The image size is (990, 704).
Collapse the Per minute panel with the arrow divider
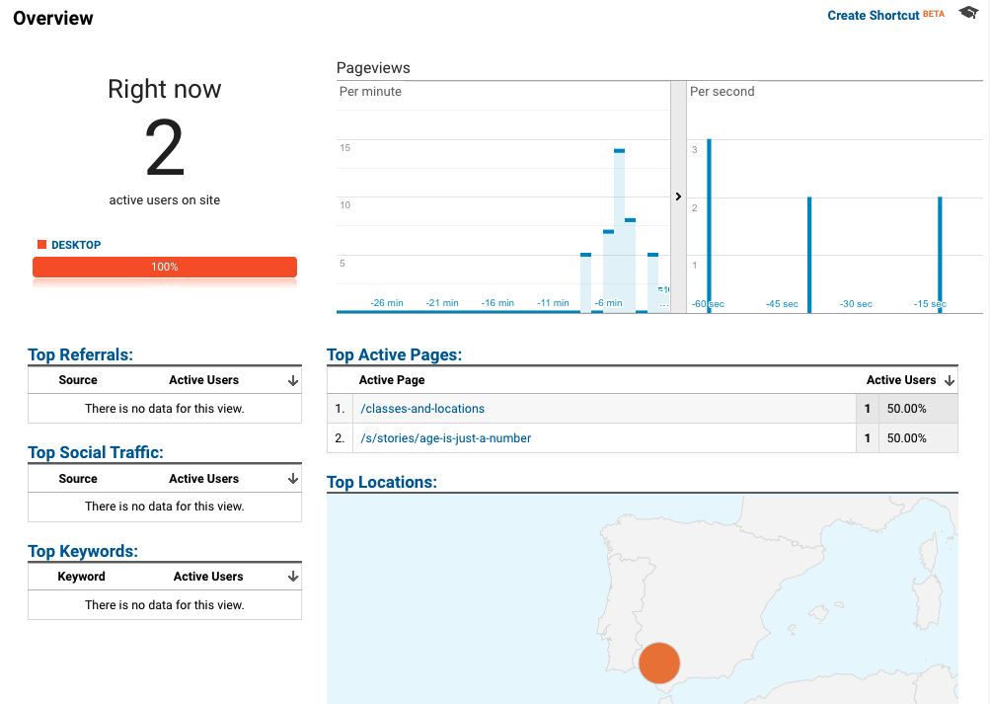(678, 196)
